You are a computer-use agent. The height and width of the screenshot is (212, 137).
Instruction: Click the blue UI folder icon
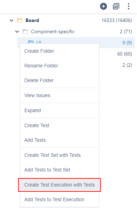[31, 42]
